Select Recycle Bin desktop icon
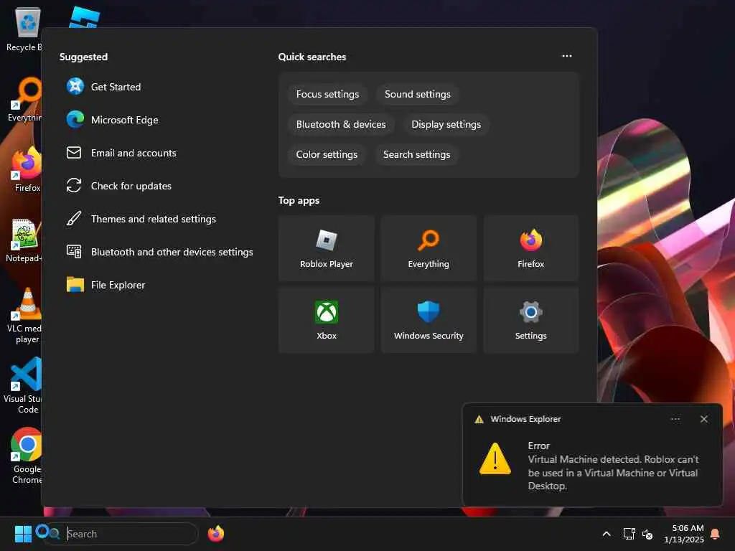 24,28
